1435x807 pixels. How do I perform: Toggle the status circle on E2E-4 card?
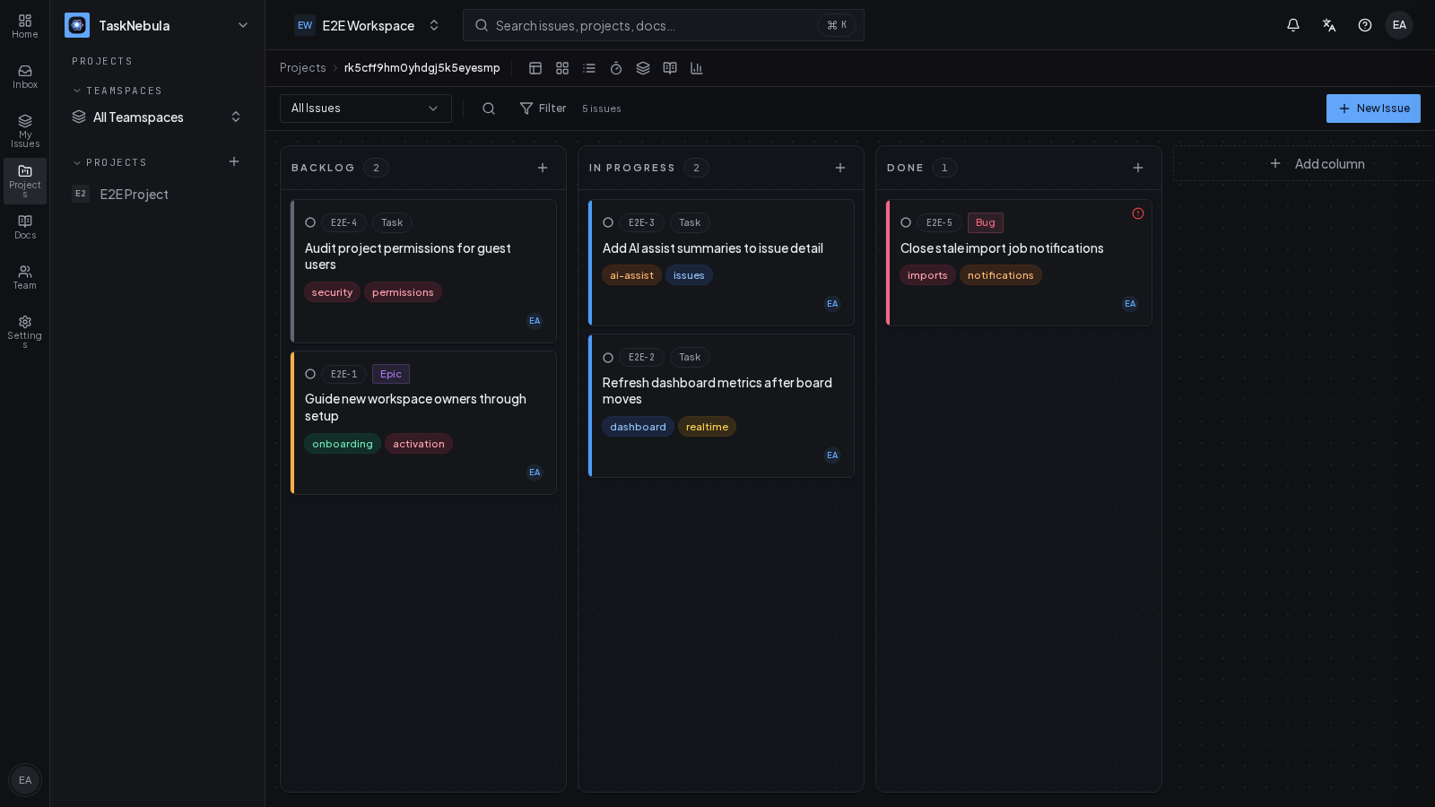tap(310, 222)
